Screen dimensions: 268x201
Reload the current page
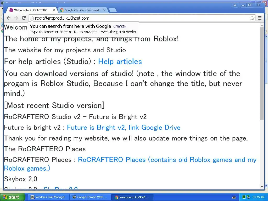(24, 18)
